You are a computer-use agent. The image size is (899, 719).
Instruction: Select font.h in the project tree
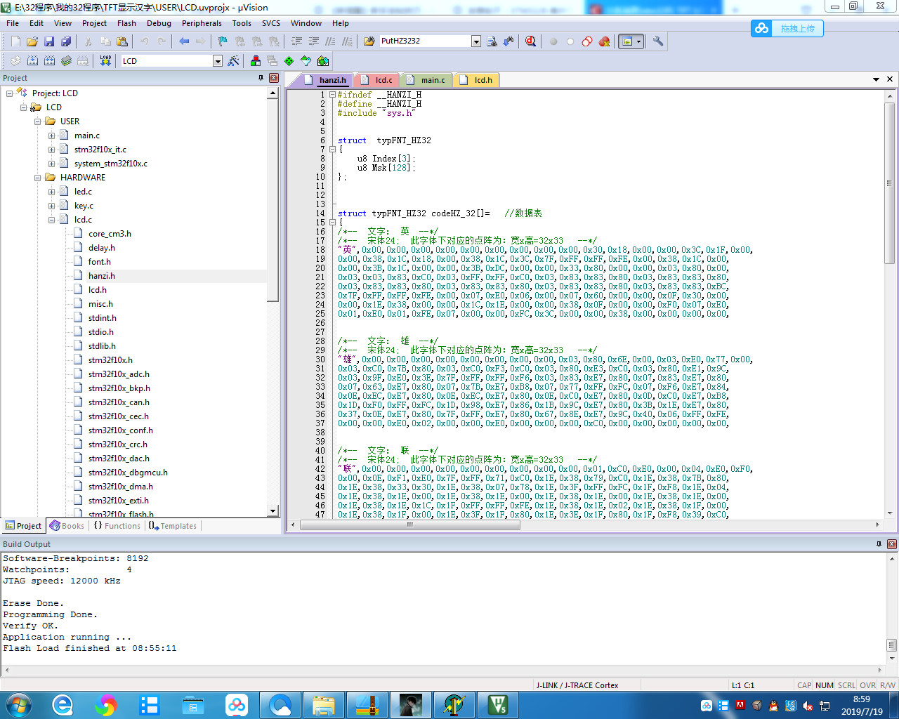point(100,262)
